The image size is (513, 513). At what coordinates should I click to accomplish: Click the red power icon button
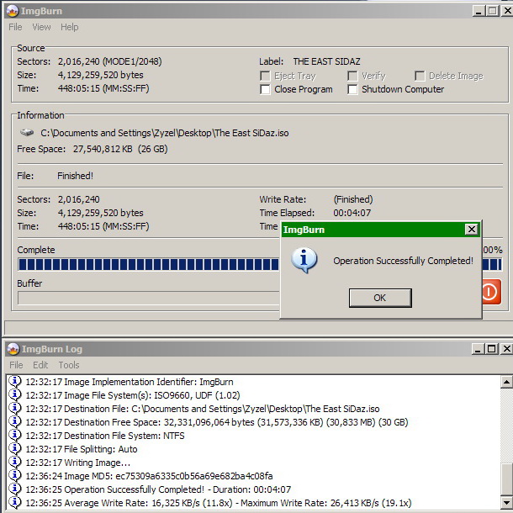(x=491, y=292)
